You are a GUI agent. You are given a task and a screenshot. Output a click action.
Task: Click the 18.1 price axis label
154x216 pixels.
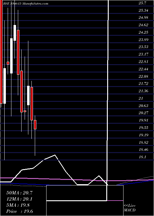coord(142,157)
